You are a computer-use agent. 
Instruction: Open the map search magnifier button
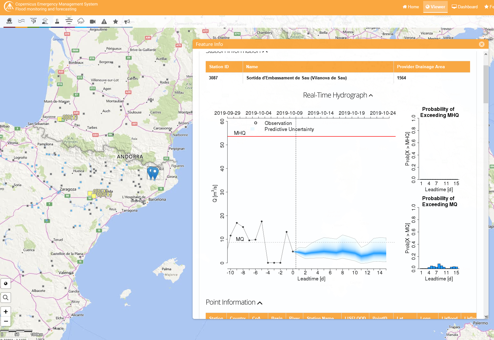(x=6, y=297)
